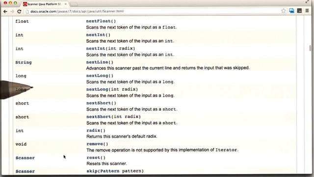Click the page's vertical scrollbar thumb

(x=310, y=48)
